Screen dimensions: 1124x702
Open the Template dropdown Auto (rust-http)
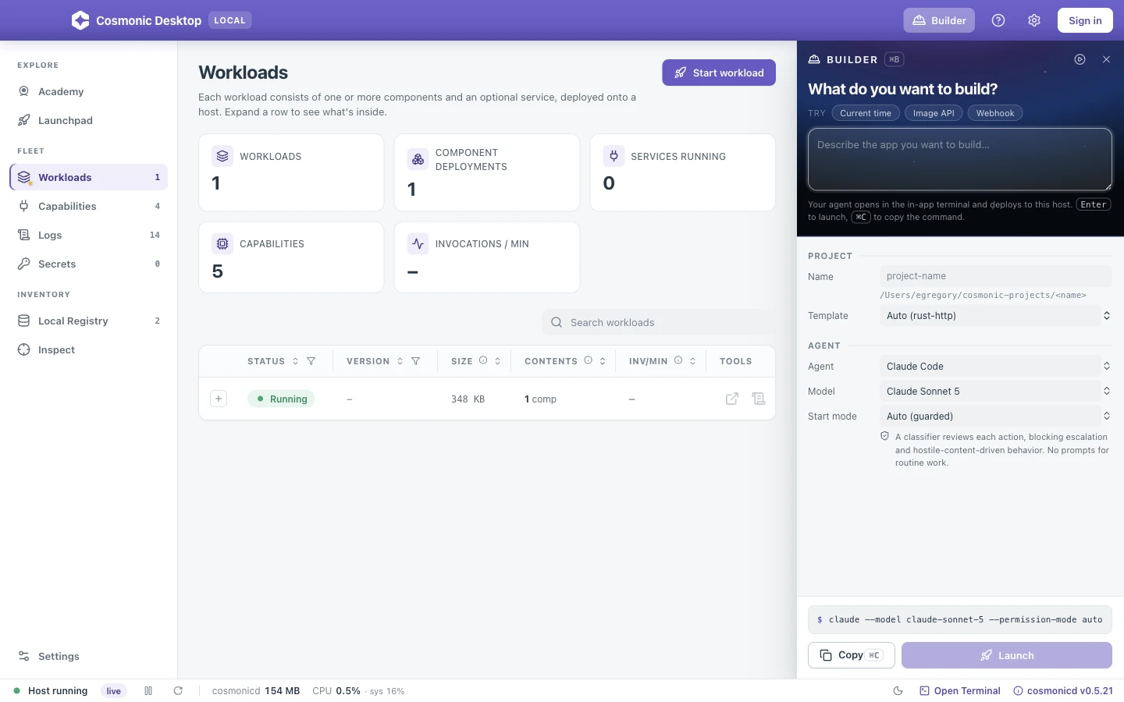996,316
